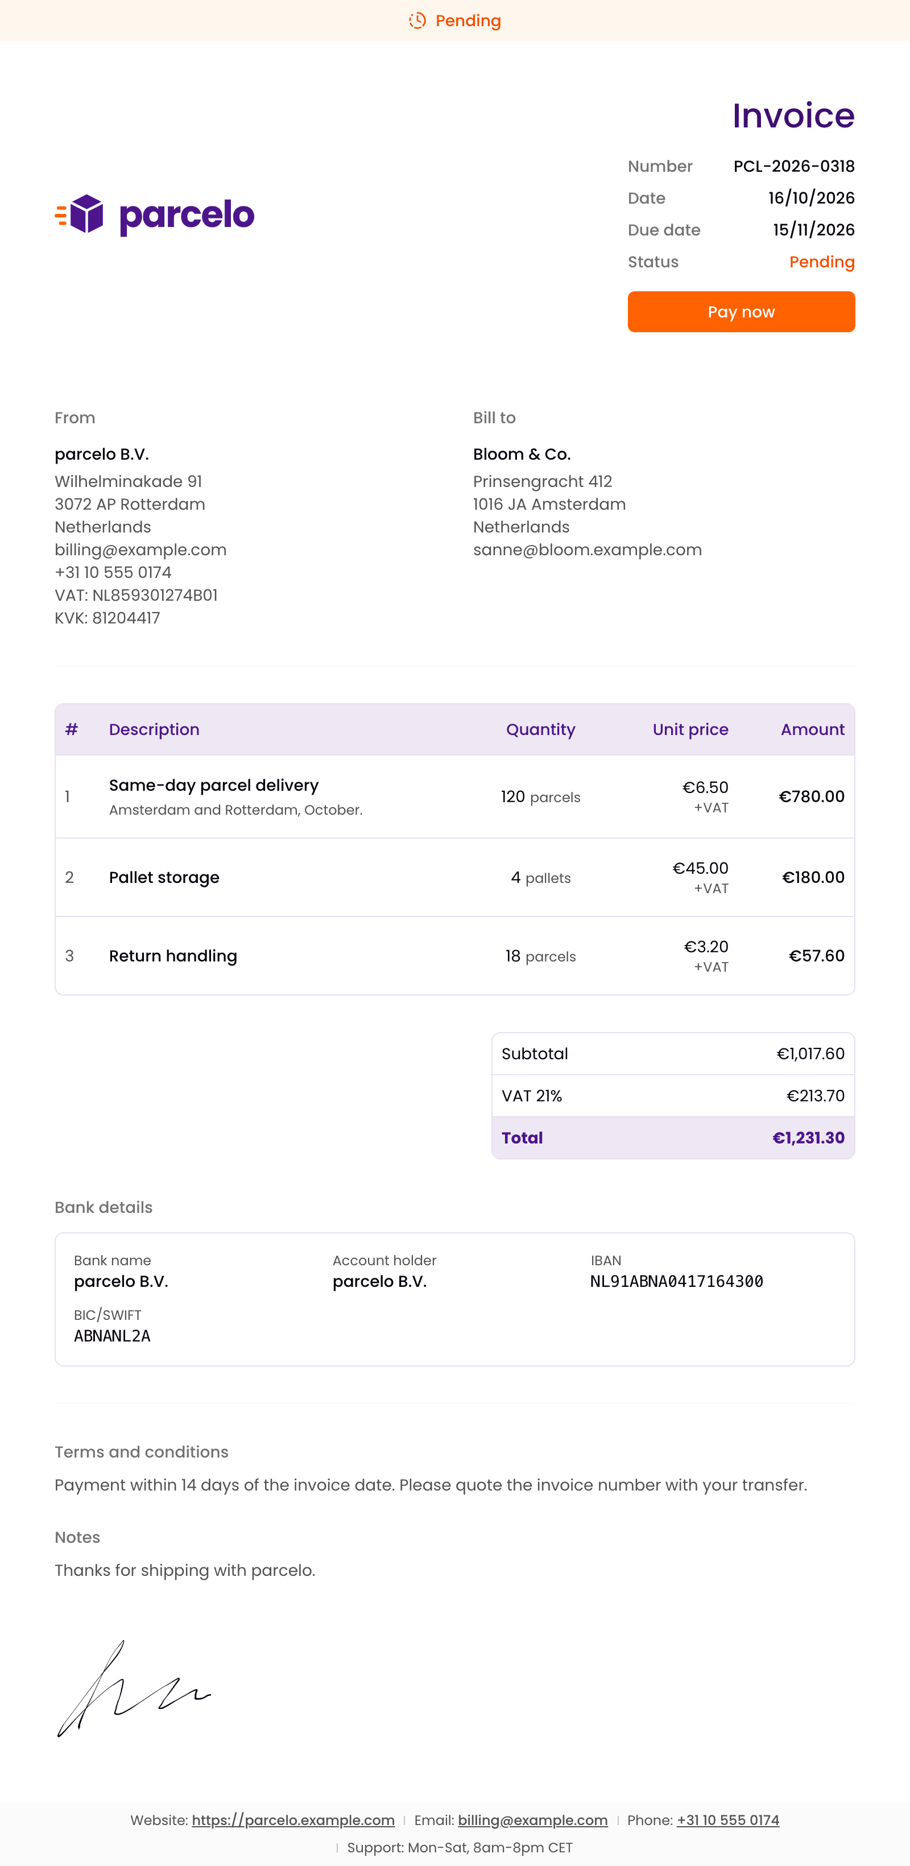Click the KVK: 81204417 line
This screenshot has width=910, height=1866.
(x=107, y=618)
